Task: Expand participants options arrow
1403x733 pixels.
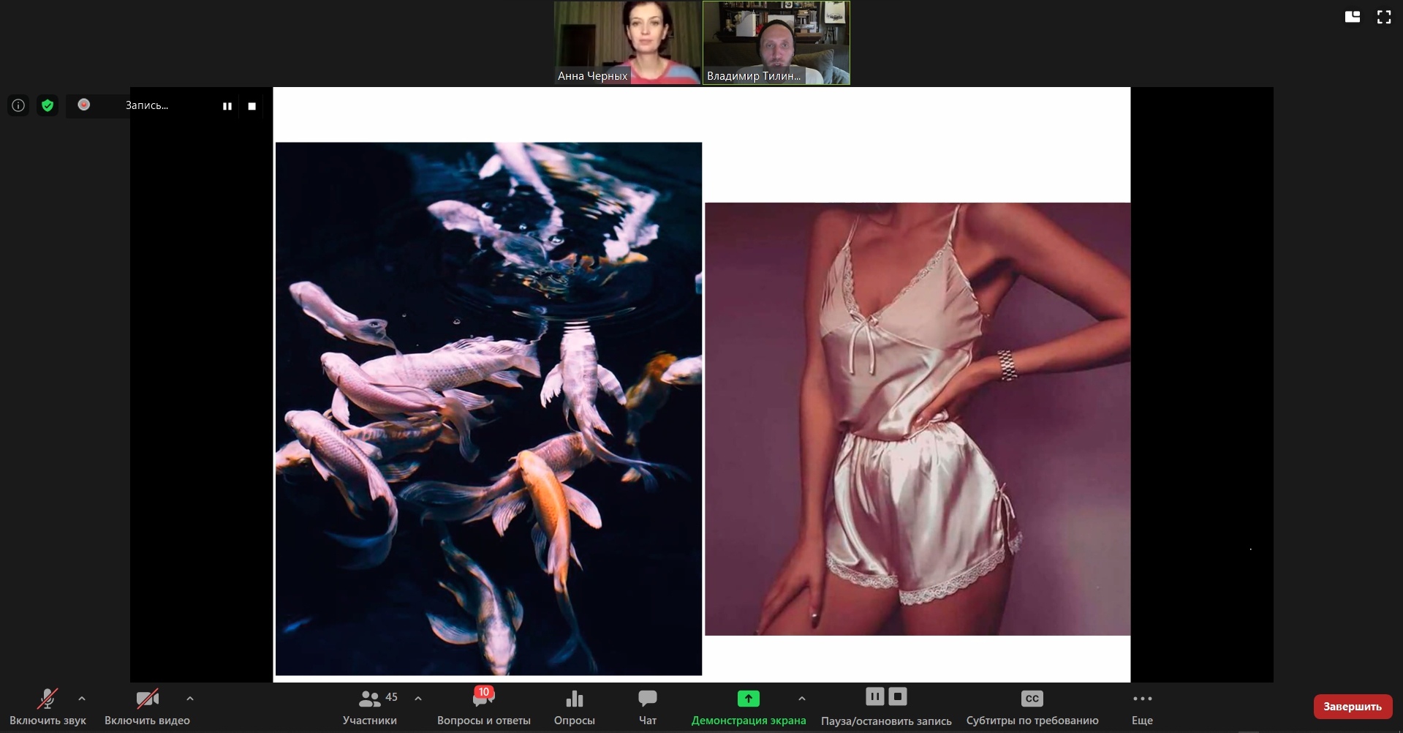Action: pyautogui.click(x=418, y=699)
